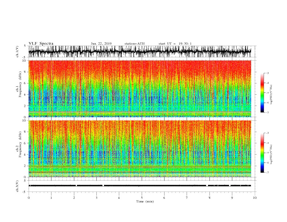
Task: Click the ch.3(V) axis label
Action: click(17, 186)
